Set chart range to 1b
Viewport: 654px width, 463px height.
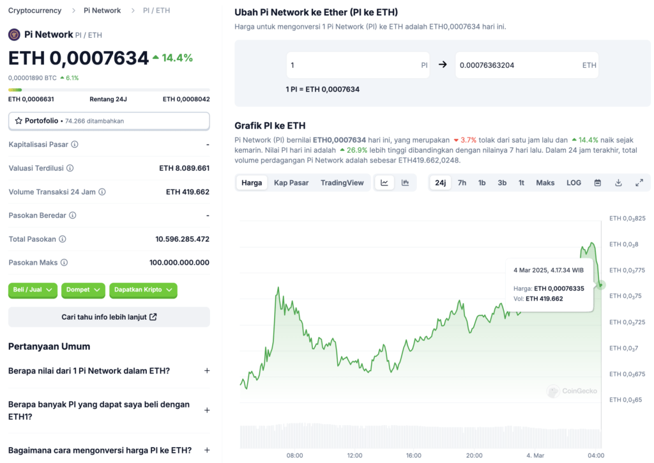(482, 183)
